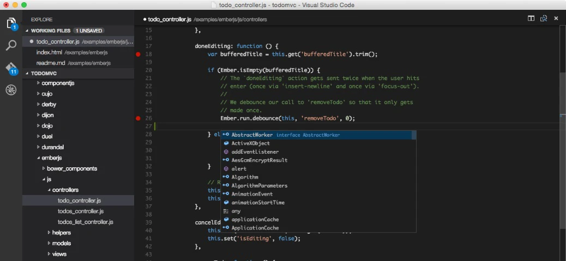Open the Debug view icon
Viewport: 566px width, 261px height.
click(11, 90)
